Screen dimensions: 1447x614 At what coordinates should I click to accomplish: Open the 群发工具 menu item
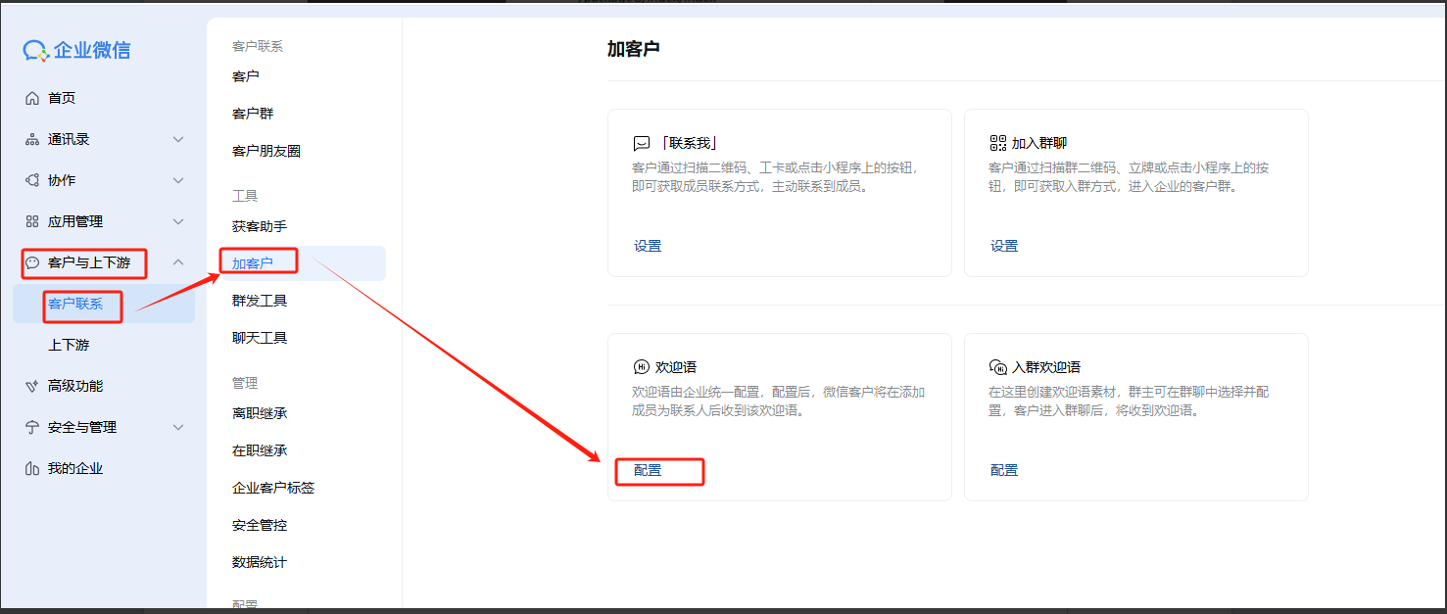260,301
